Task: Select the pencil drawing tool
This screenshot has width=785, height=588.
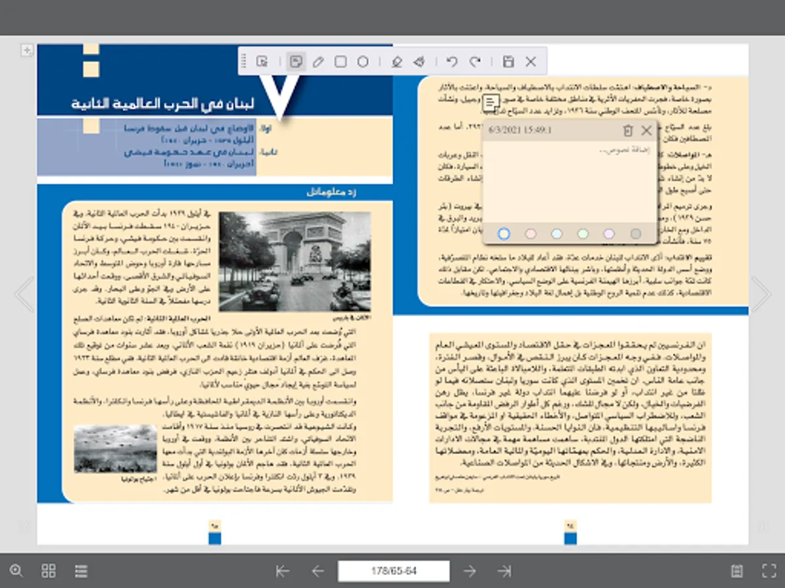Action: [x=318, y=62]
